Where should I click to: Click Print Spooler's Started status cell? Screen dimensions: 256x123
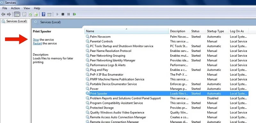[x=196, y=94]
